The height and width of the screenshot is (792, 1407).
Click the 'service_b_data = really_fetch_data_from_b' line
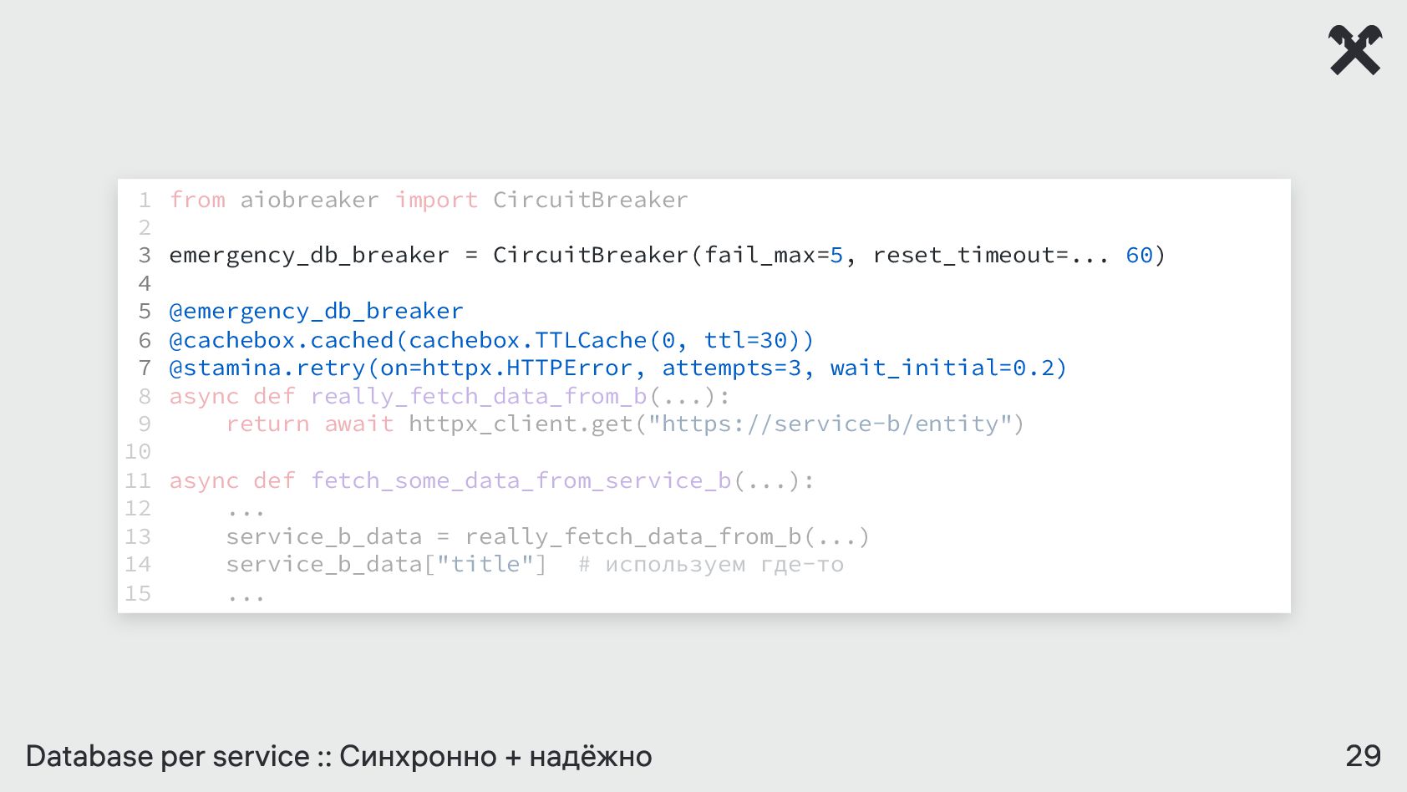click(547, 536)
